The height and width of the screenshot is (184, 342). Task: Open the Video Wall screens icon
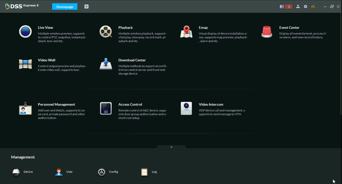(25, 64)
